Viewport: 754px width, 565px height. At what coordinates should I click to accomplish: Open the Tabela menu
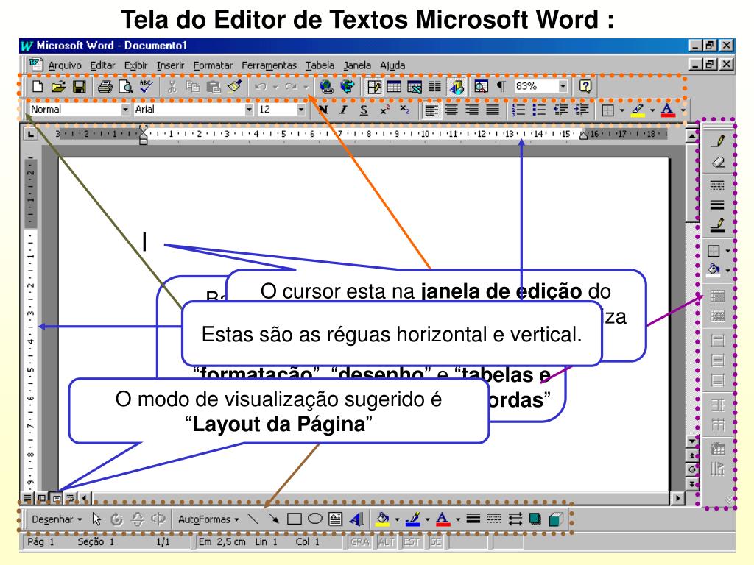point(320,65)
